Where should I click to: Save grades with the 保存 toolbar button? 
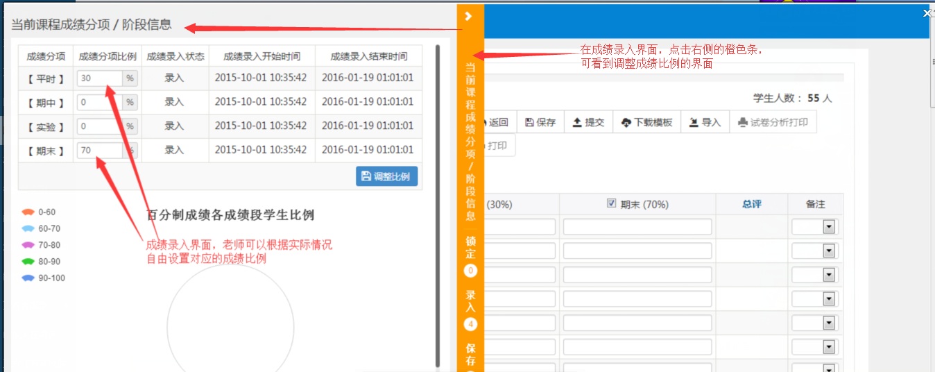pyautogui.click(x=541, y=122)
